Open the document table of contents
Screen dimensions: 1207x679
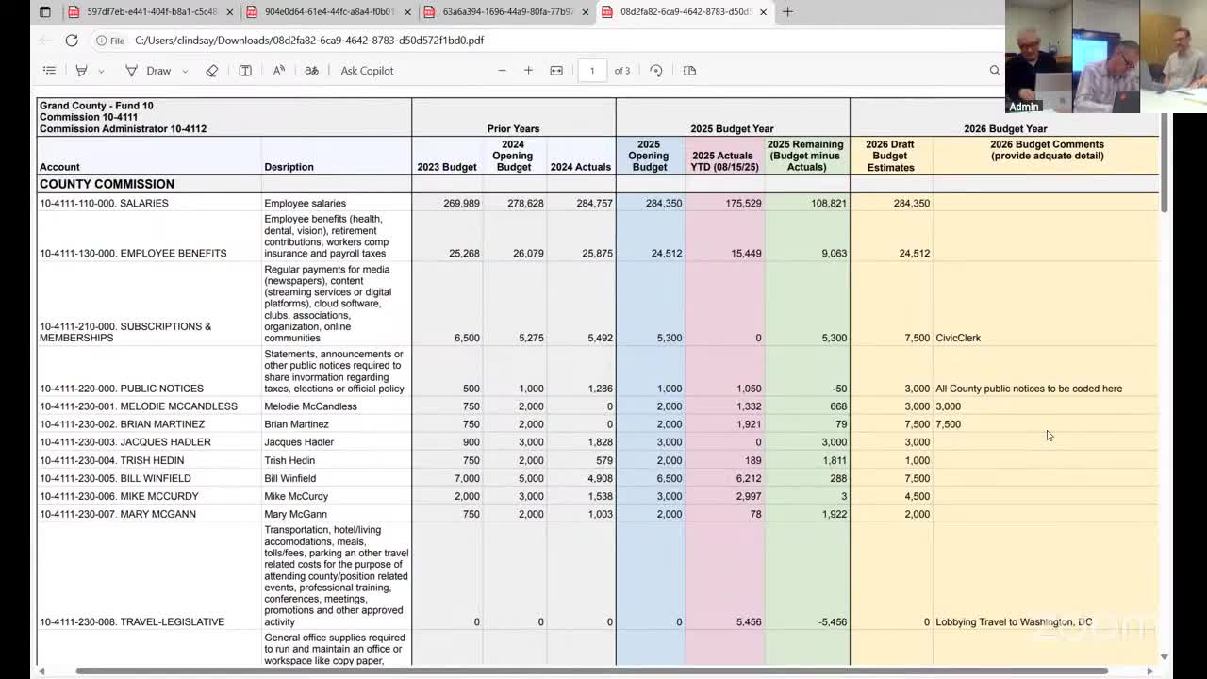click(49, 70)
